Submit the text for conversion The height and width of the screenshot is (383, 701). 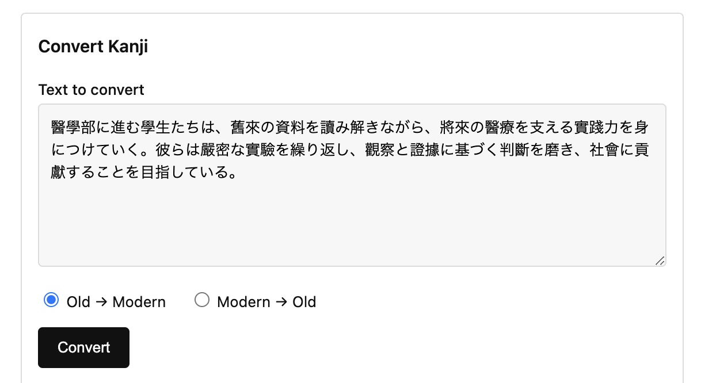click(x=83, y=347)
